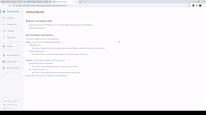Open the TFX SDK link
Screen dimensions: 206x115
(49, 25)
